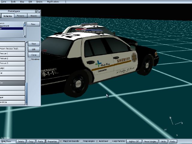The image size is (192, 144).
Task: Select Rescue 2 in vehicle list
Action: [12, 58]
